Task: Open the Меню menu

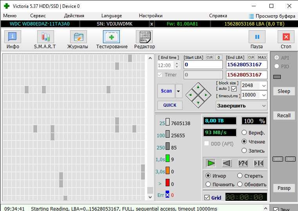Action: (10, 16)
